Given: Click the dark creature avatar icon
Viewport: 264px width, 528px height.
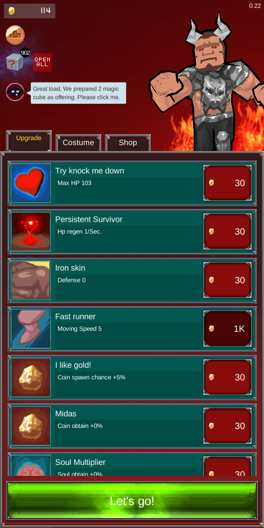Looking at the screenshot, I should coord(15,92).
